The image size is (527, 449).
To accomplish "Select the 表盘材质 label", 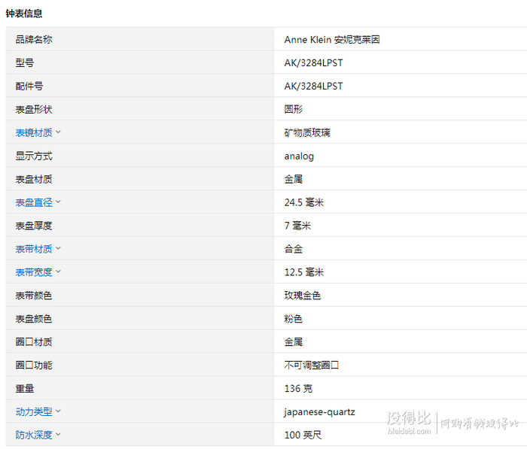I will coord(34,179).
